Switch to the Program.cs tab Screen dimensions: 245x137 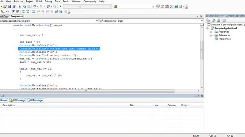pyautogui.click(x=17, y=16)
